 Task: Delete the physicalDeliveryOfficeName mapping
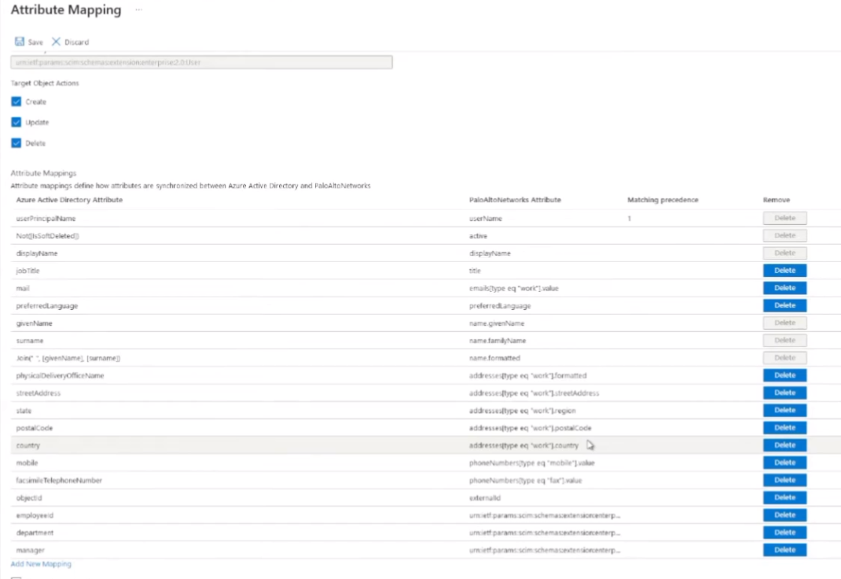point(784,375)
